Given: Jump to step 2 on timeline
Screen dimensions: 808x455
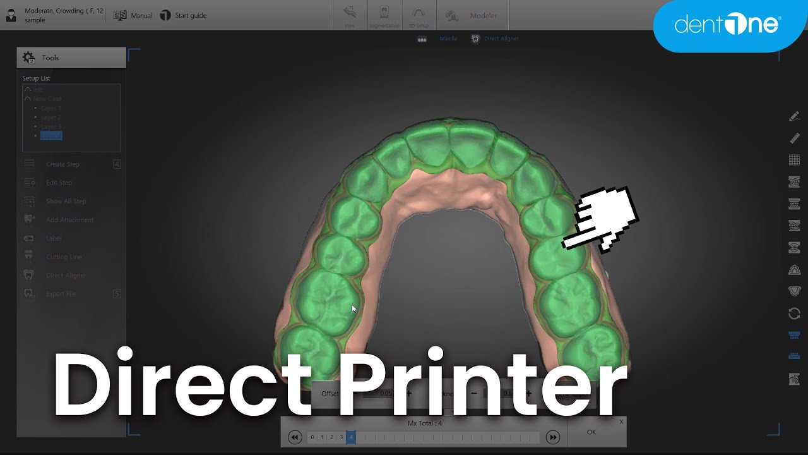Looking at the screenshot, I should (332, 437).
